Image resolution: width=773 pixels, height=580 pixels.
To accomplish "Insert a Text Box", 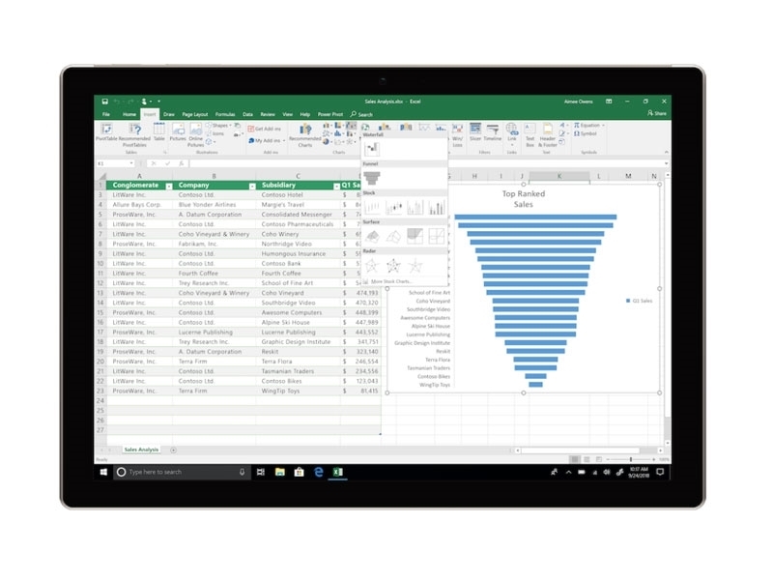I will (x=530, y=134).
